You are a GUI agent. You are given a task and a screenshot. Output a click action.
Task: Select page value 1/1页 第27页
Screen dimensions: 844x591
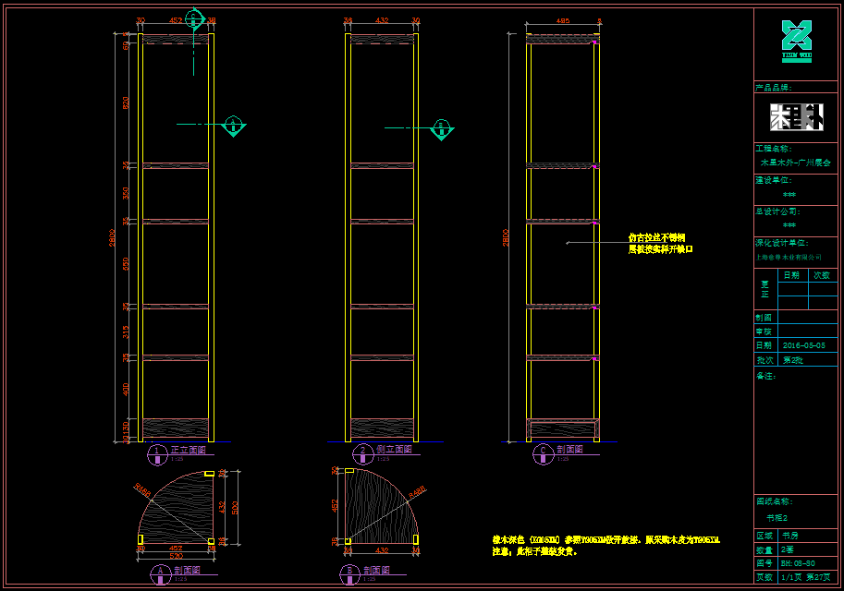tap(806, 577)
